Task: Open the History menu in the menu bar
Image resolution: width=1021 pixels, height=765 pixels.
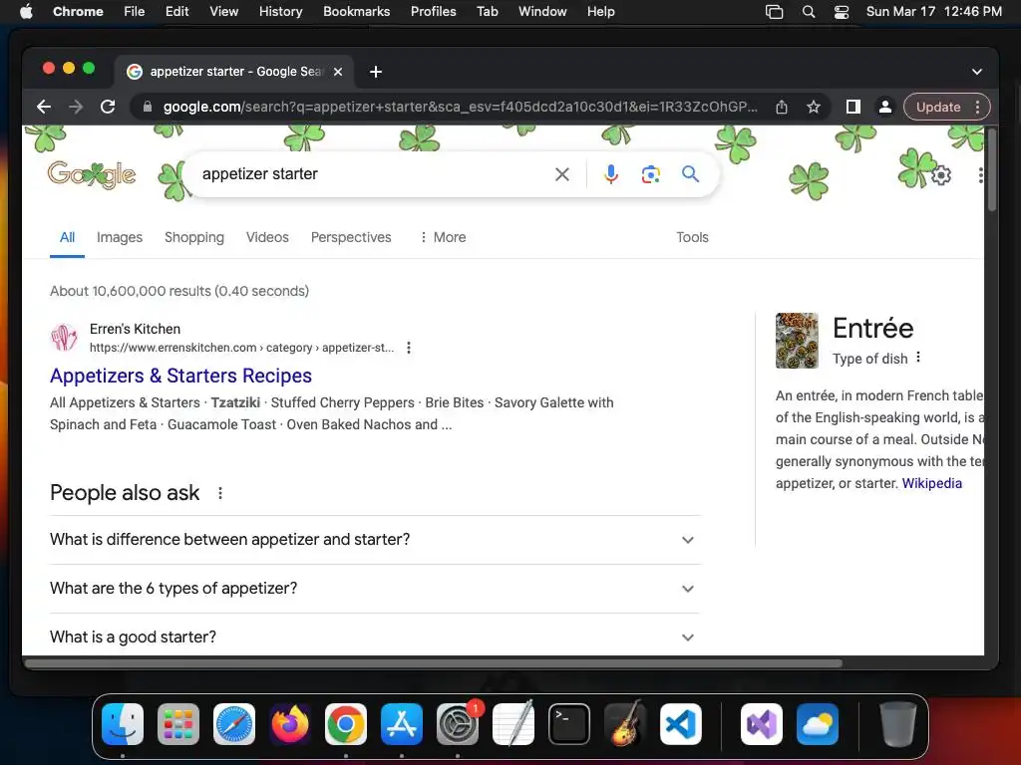Action: (280, 12)
